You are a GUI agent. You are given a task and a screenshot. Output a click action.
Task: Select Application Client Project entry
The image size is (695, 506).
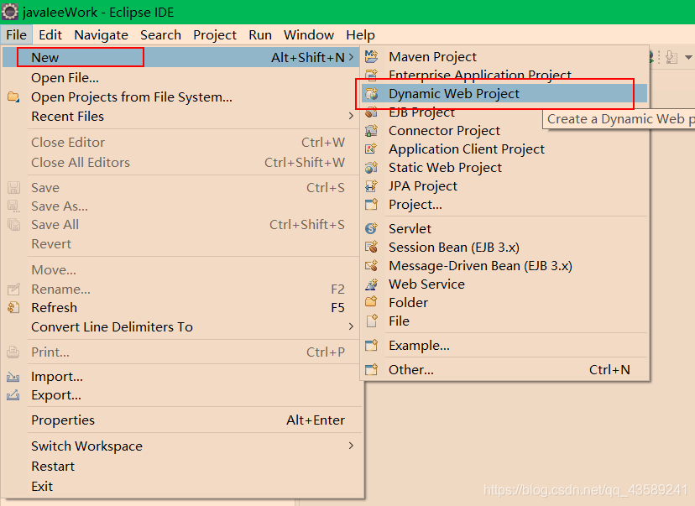tap(504, 149)
